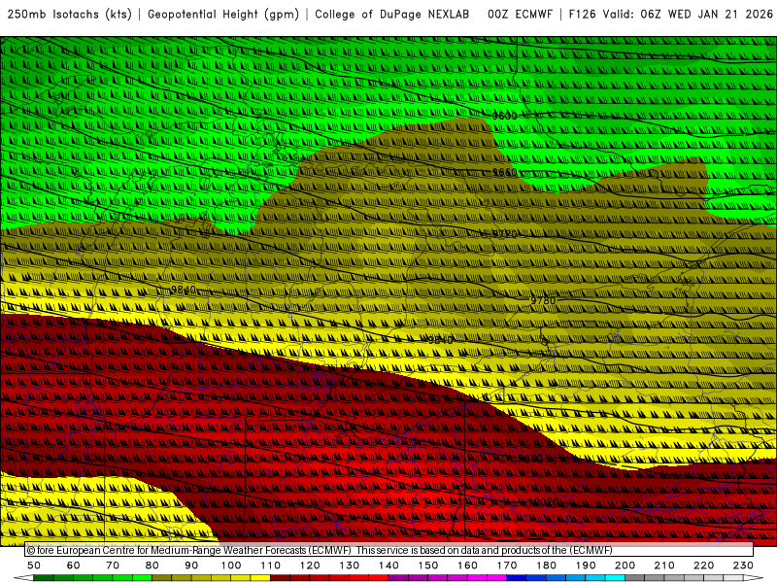This screenshot has width=777, height=583.
Task: Select the 'Valid: 06Z WED JAN 21 2026' text
Action: click(688, 15)
